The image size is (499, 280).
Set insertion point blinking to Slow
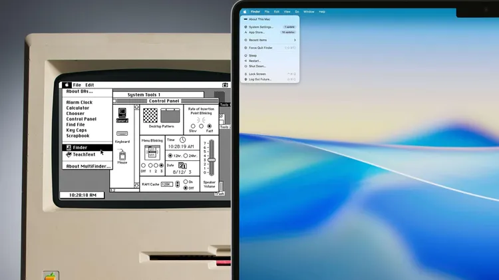(x=193, y=126)
